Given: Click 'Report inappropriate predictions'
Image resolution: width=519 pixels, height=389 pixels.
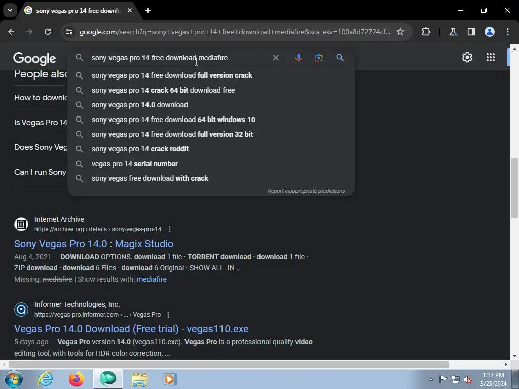Looking at the screenshot, I should click(306, 191).
